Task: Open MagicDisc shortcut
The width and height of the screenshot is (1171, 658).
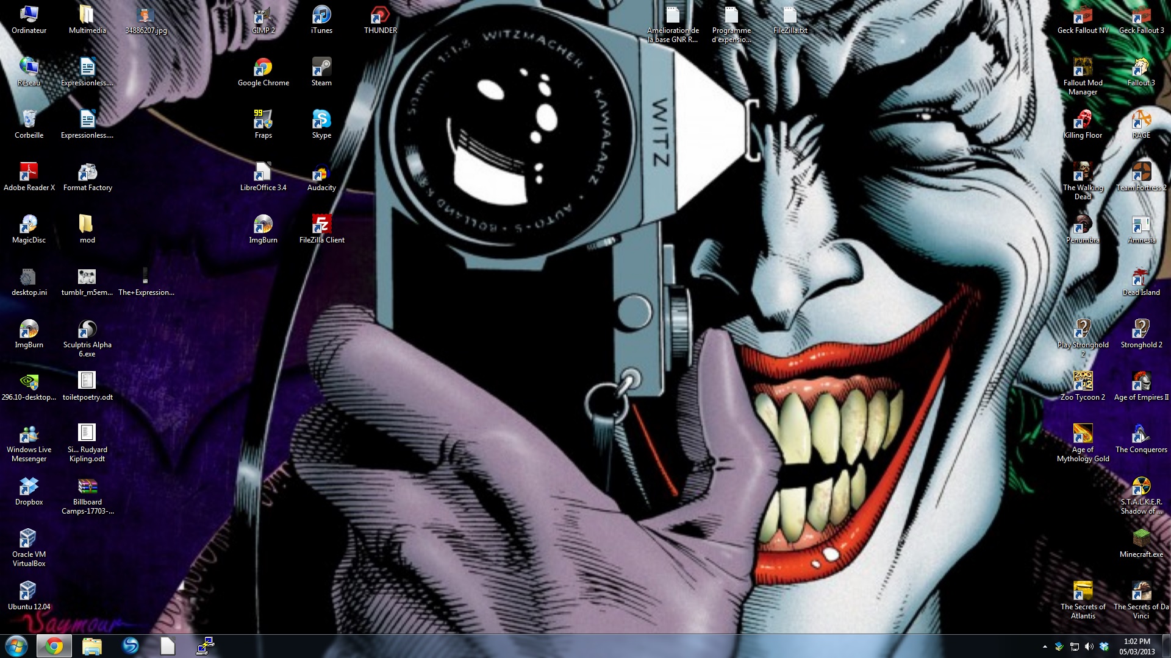Action: (29, 229)
